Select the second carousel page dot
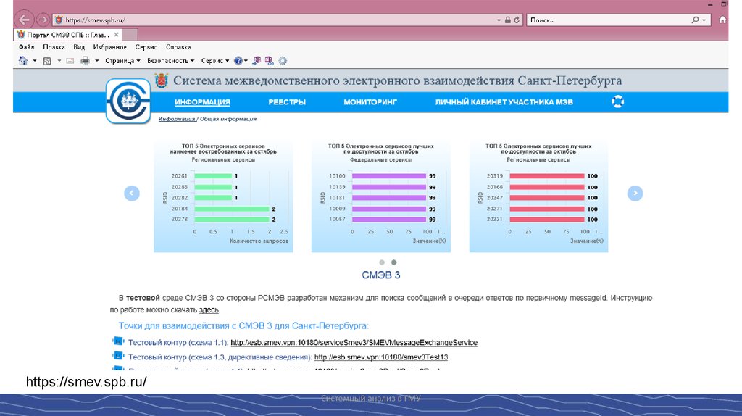The height and width of the screenshot is (416, 742). point(393,262)
